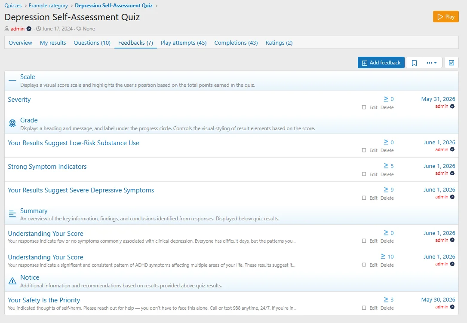Click the breadcrumb arrow after Quizzes
The width and height of the screenshot is (467, 323).
coord(25,6)
